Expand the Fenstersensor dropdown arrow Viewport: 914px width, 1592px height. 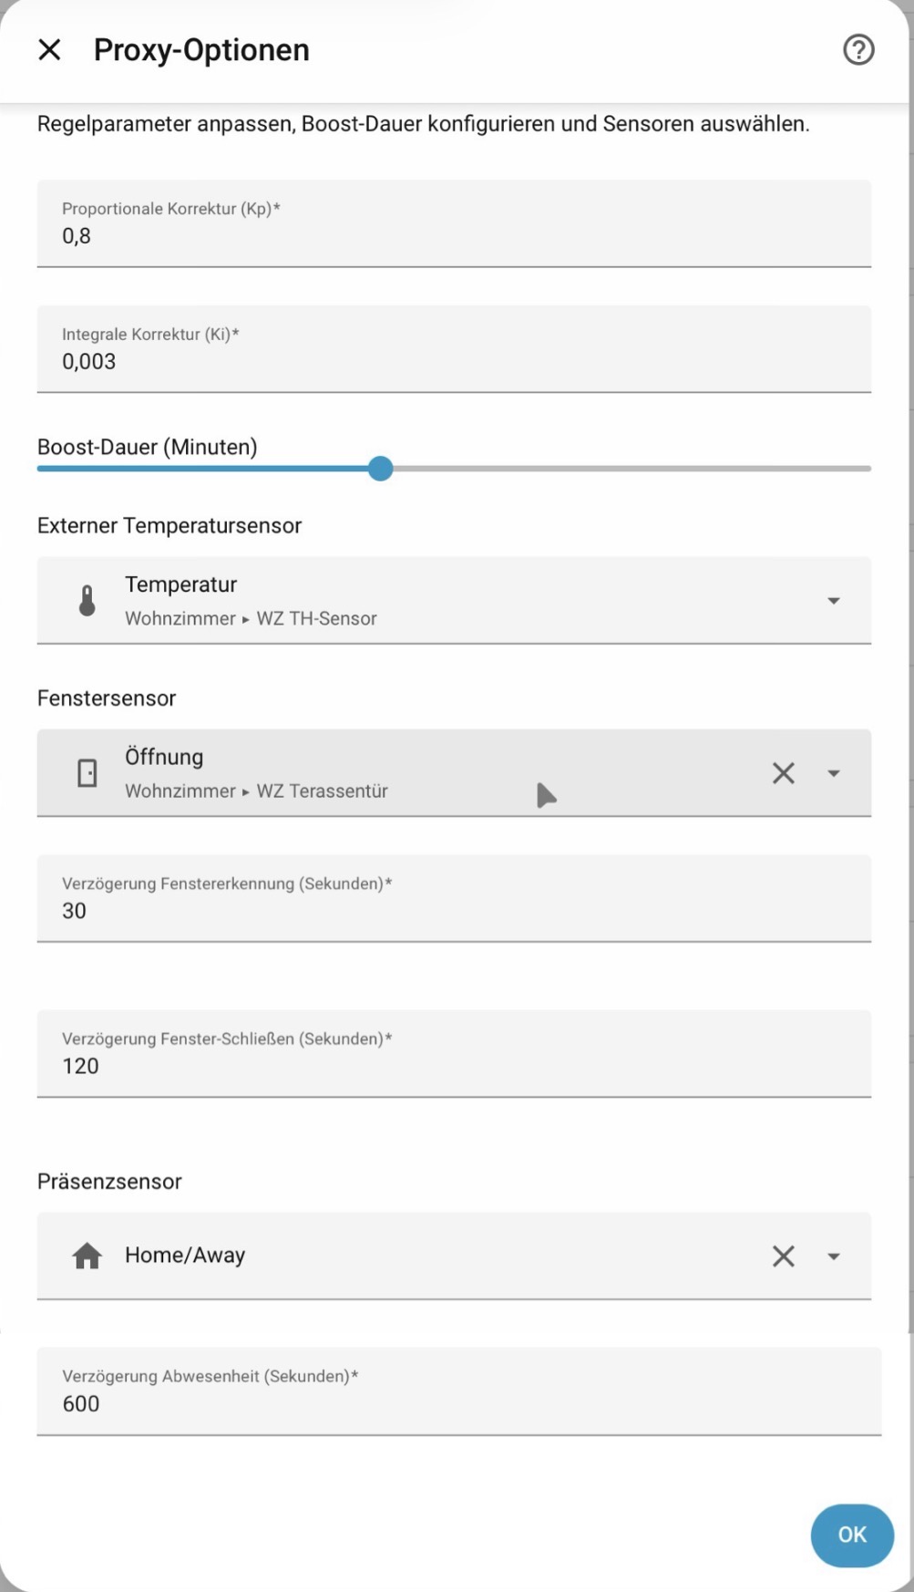click(x=833, y=773)
